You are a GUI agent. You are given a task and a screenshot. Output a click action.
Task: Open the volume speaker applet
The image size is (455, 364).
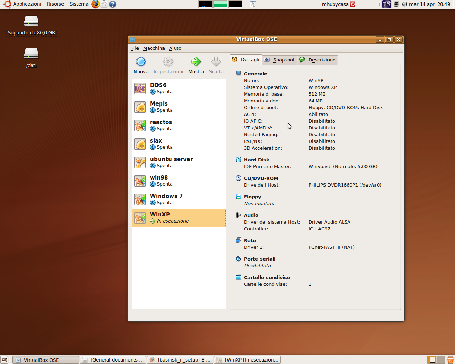pyautogui.click(x=404, y=4)
